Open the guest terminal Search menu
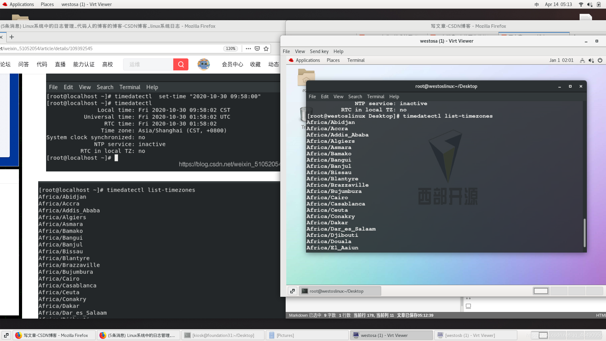The width and height of the screenshot is (606, 341). 355,97
